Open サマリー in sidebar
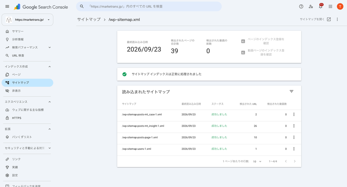 click(x=27, y=31)
